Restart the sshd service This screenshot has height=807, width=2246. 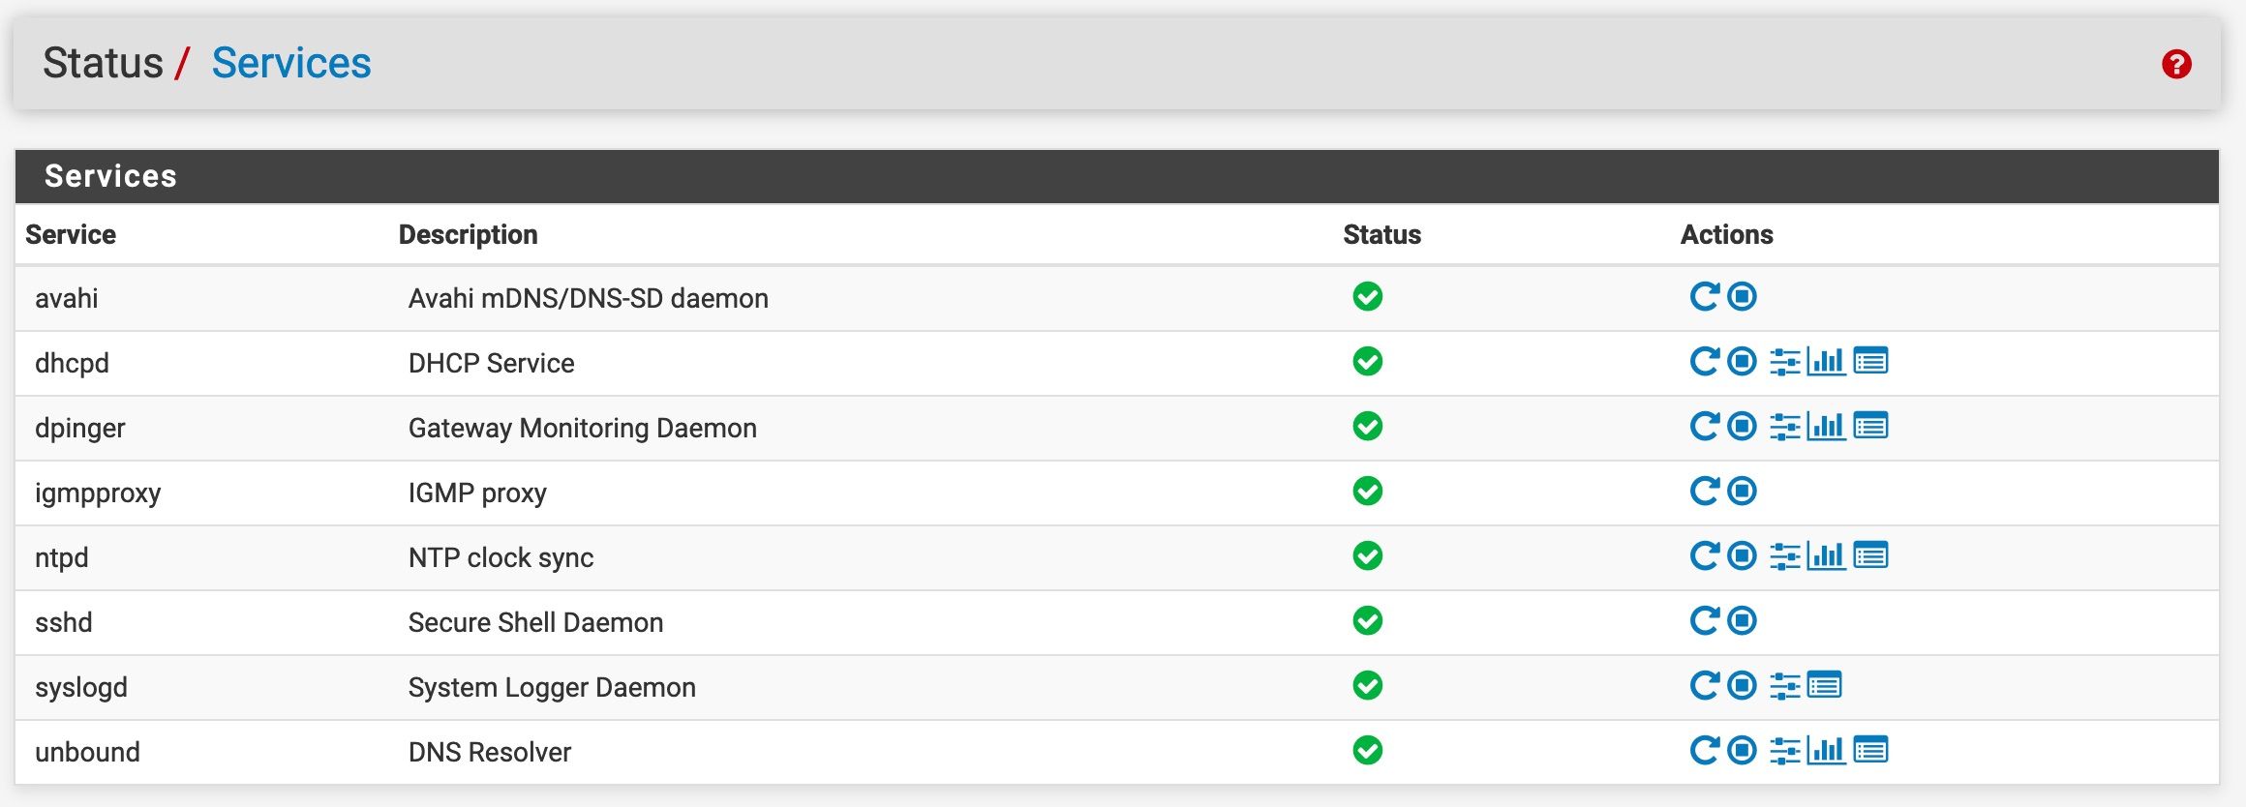(x=1705, y=620)
